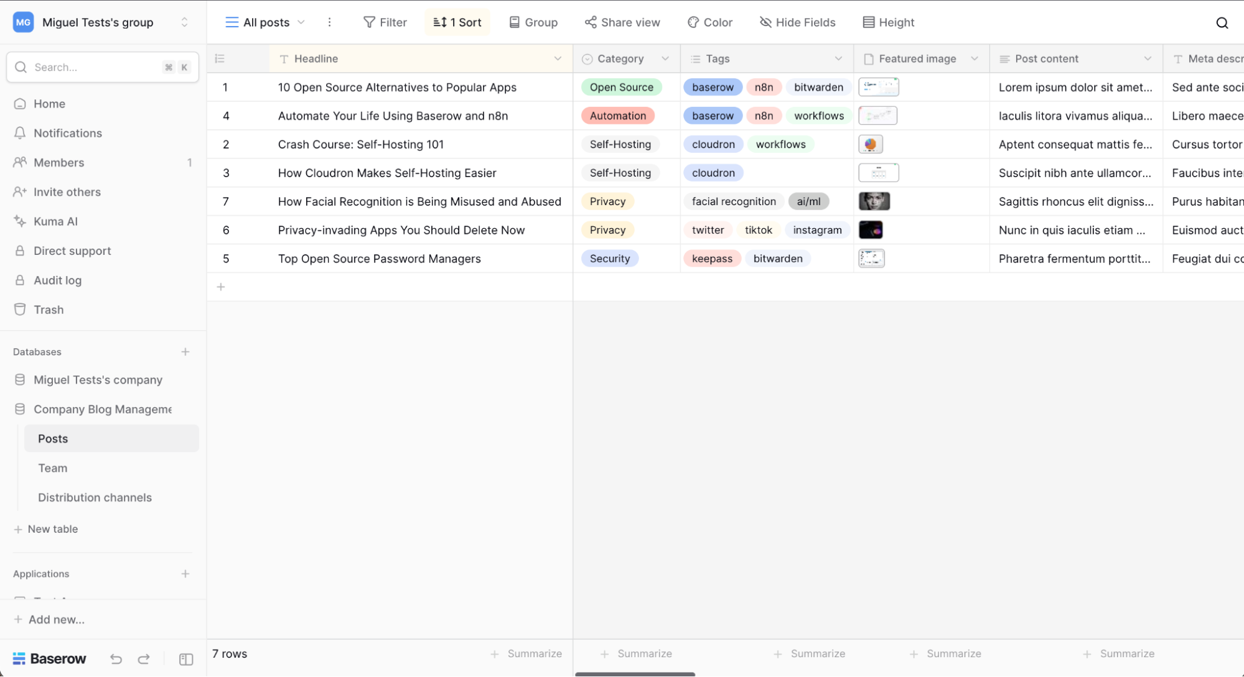Click the horizontal scrollbar at bottom
The width and height of the screenshot is (1244, 677).
(635, 674)
